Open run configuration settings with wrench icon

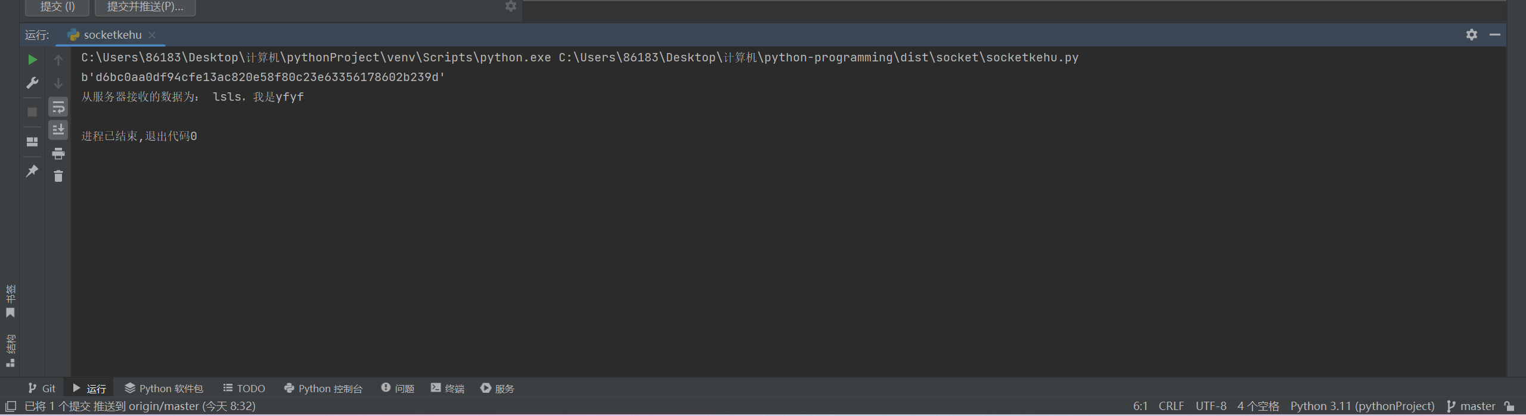pyautogui.click(x=32, y=83)
